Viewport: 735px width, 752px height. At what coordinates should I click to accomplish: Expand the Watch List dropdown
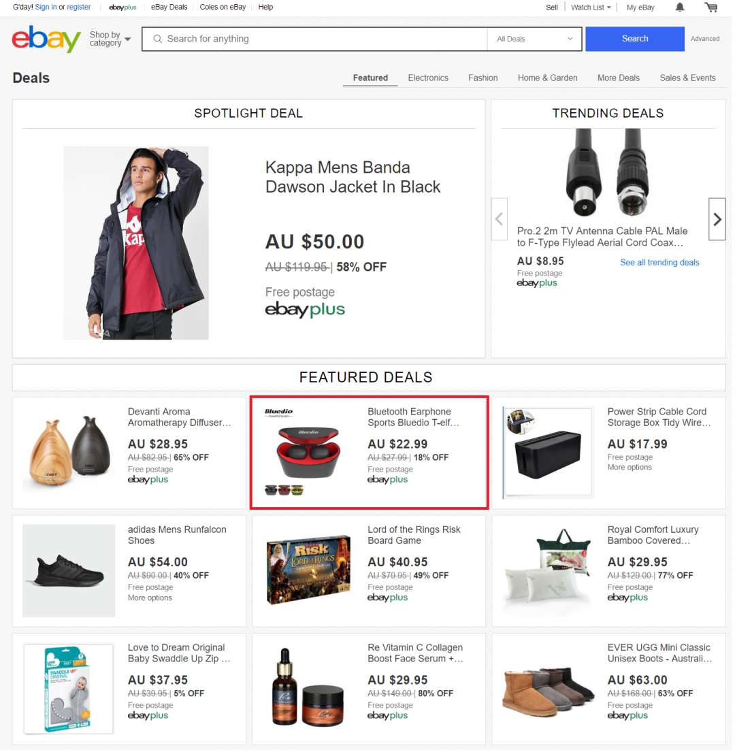589,7
